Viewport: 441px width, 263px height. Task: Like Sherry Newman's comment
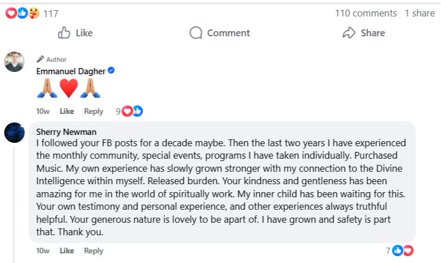point(67,251)
